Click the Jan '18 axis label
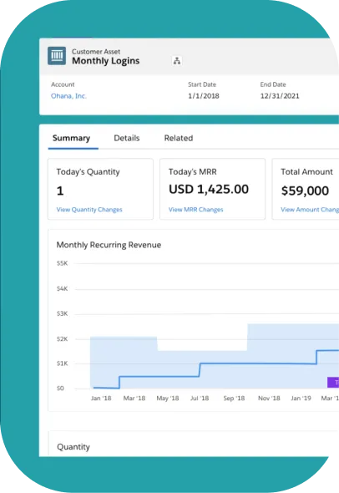This screenshot has width=339, height=493. 101,398
